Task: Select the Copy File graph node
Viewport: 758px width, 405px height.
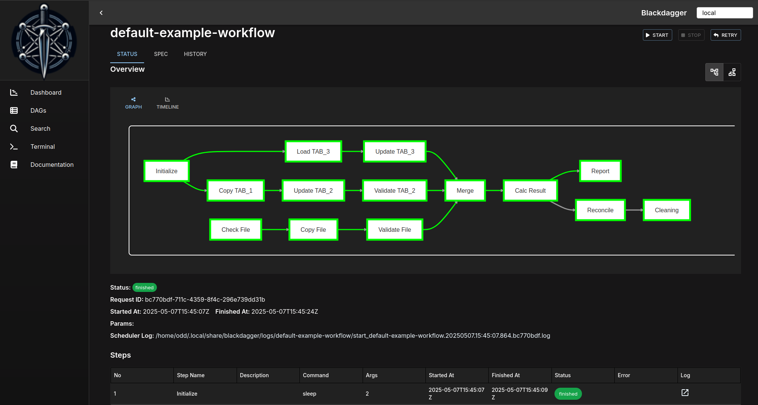Action: [313, 230]
